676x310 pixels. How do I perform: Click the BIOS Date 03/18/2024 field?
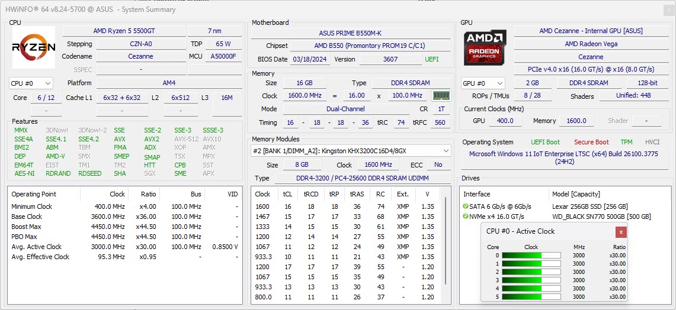tap(311, 59)
